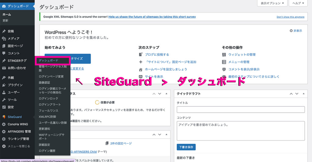Move the site health panel down
This screenshot has height=162, width=312.
(160, 94)
